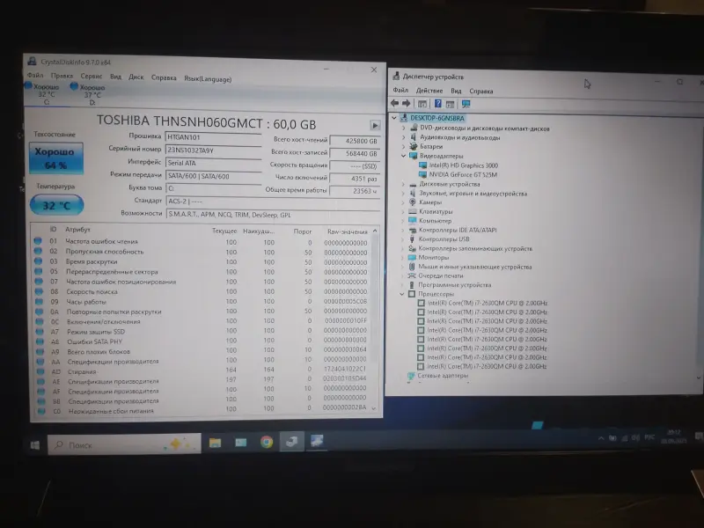This screenshot has width=704, height=528.
Task: Click the Сетевые адаптеры category icon
Action: pos(410,376)
